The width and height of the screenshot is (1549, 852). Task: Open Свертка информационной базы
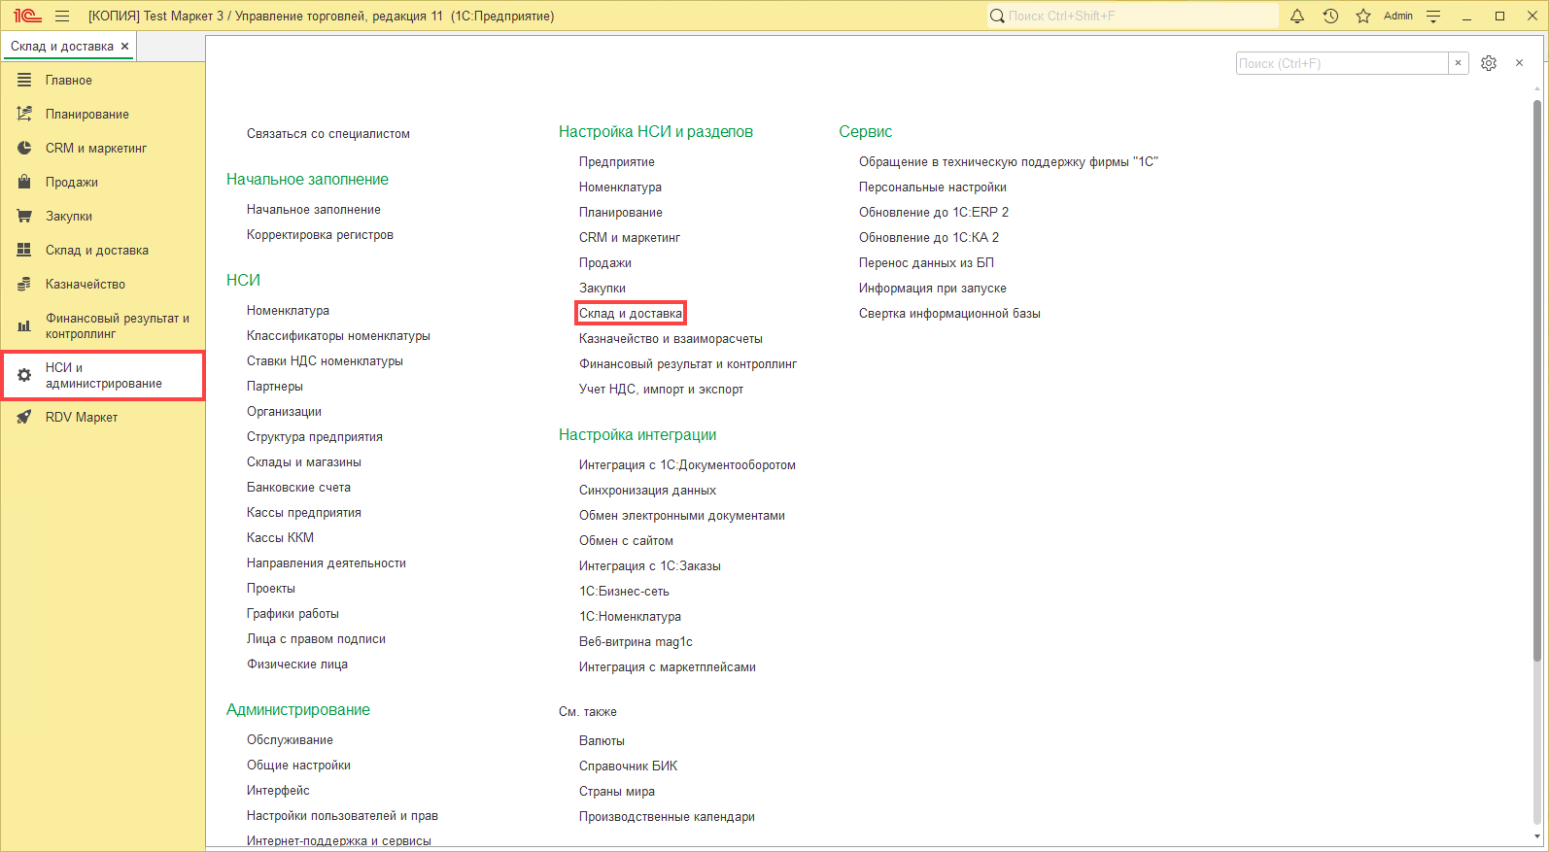pos(949,313)
